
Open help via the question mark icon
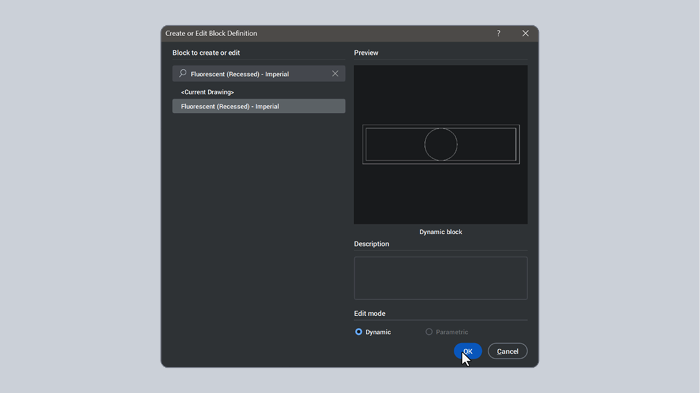(498, 33)
